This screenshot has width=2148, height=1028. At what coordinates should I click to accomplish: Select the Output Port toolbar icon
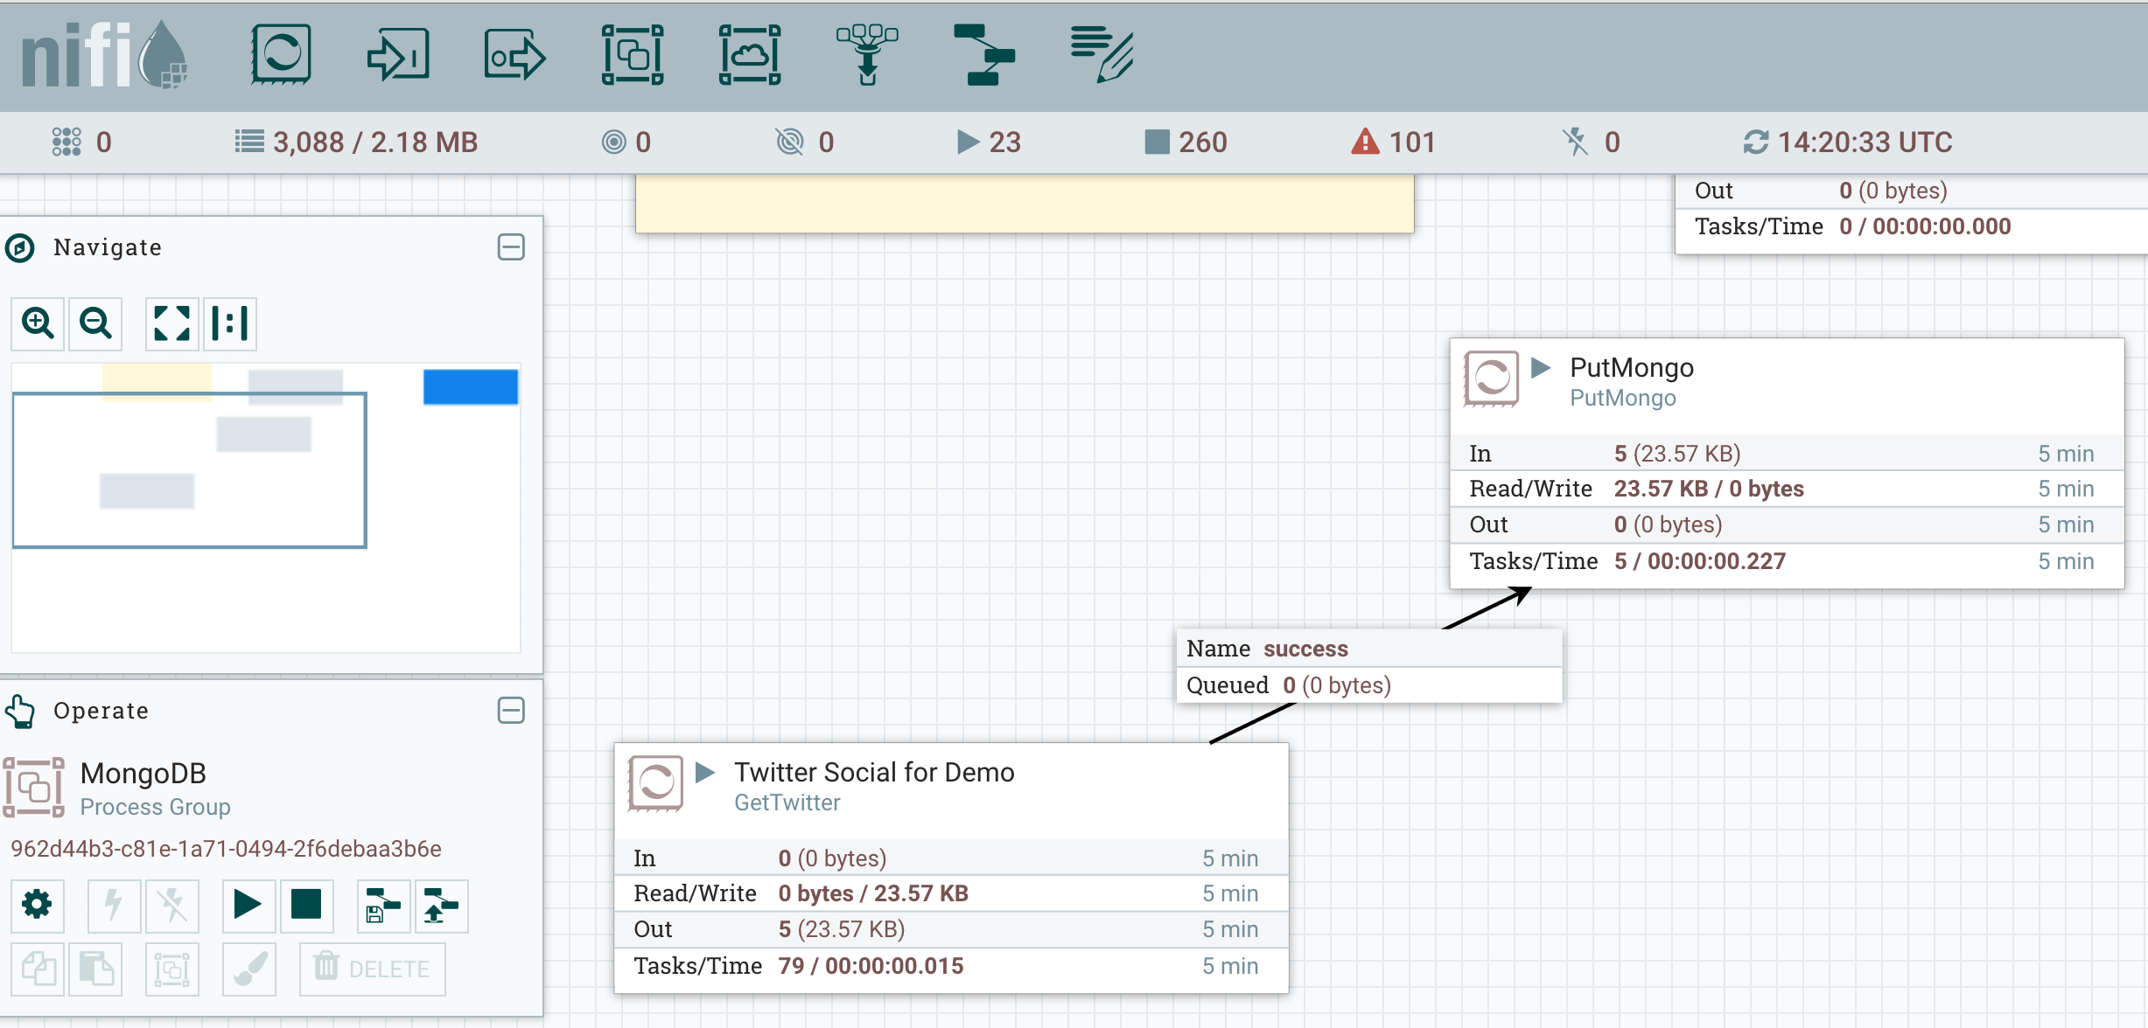pos(514,54)
